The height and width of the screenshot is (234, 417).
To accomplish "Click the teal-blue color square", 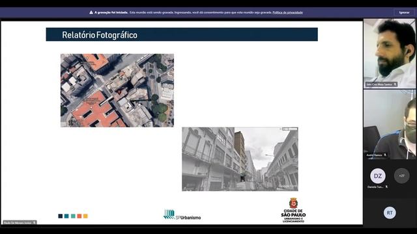I will click(x=66, y=216).
